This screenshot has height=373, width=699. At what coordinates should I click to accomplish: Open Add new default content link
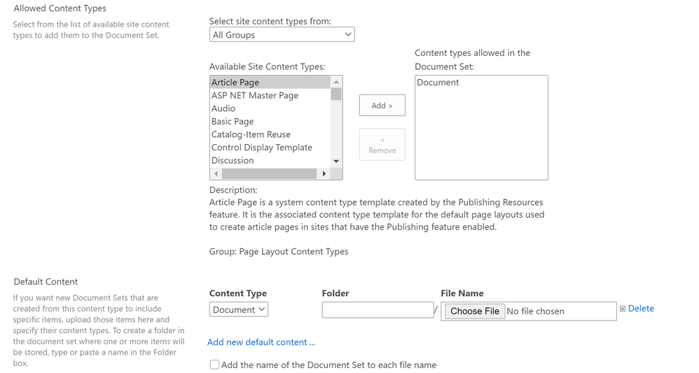(x=261, y=342)
